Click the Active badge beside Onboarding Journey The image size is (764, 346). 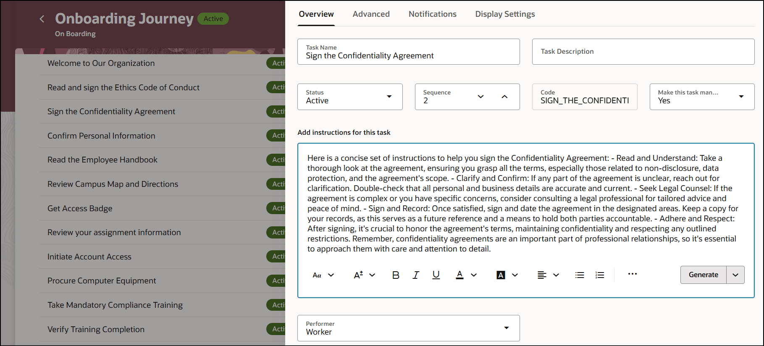point(213,19)
